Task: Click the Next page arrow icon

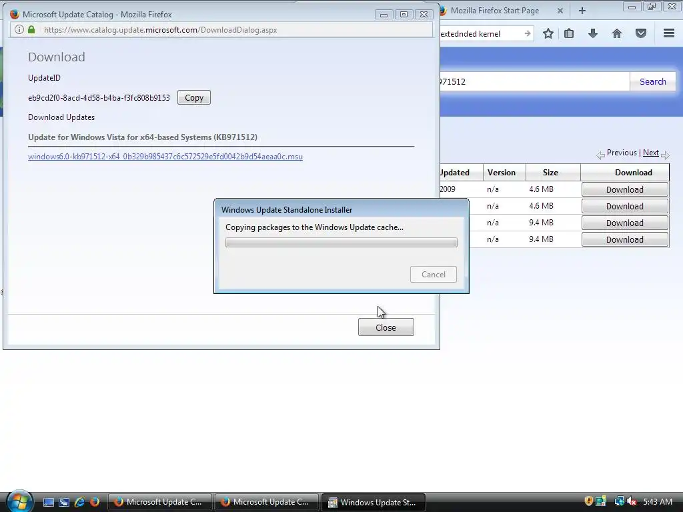Action: 665,155
